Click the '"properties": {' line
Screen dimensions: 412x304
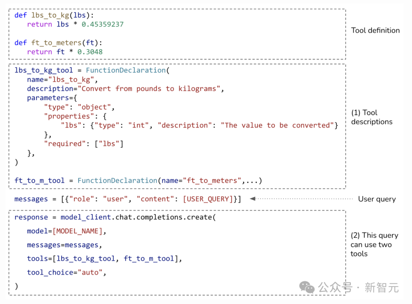pyautogui.click(x=75, y=116)
